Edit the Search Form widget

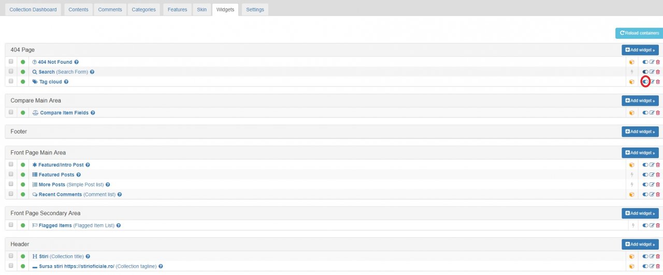(x=652, y=72)
